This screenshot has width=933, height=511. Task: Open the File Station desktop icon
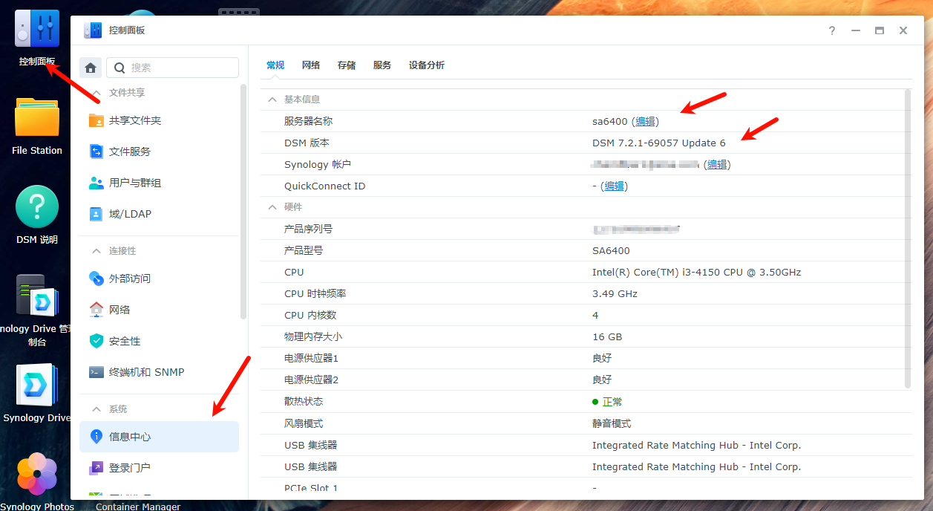(37, 118)
